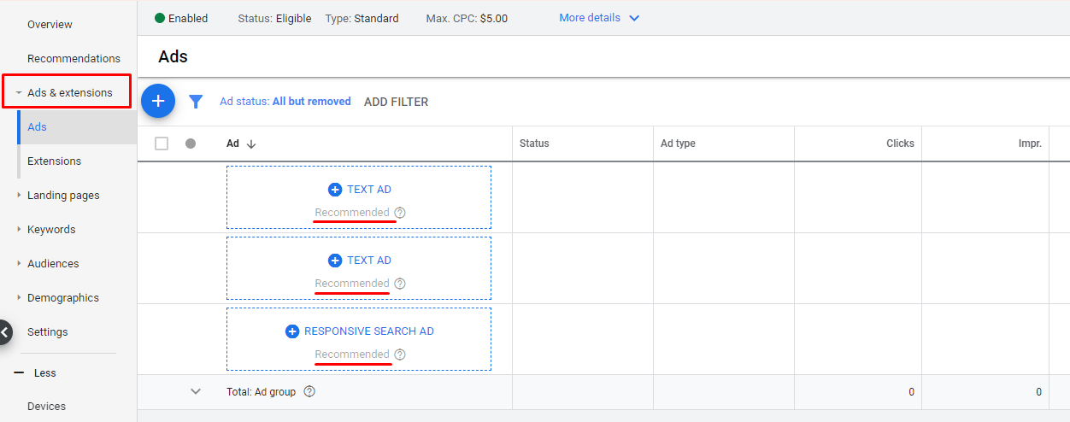Collapse the side navigation with the black arrow
The width and height of the screenshot is (1070, 422).
4,331
